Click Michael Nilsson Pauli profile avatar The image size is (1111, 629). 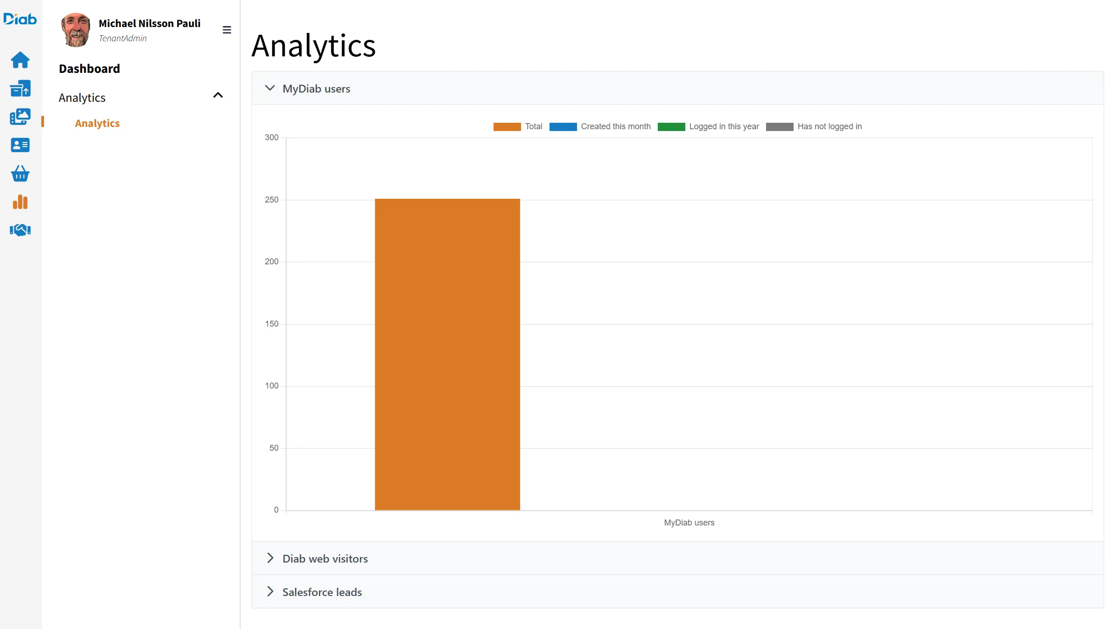point(76,30)
